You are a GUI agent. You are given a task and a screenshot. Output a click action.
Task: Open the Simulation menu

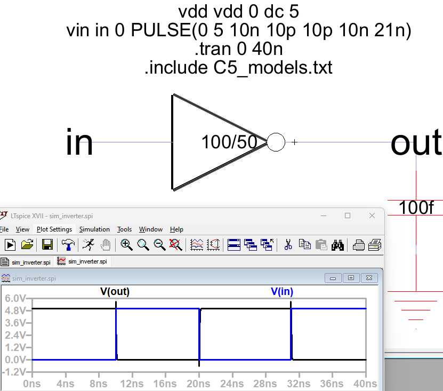94,229
